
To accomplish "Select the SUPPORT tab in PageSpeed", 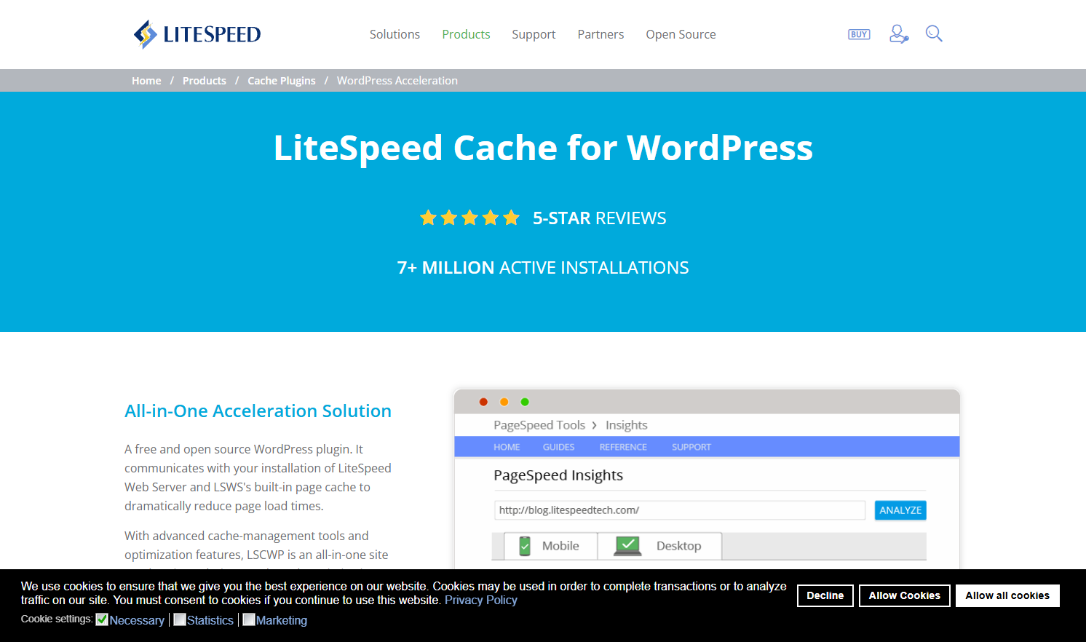I will 691,447.
